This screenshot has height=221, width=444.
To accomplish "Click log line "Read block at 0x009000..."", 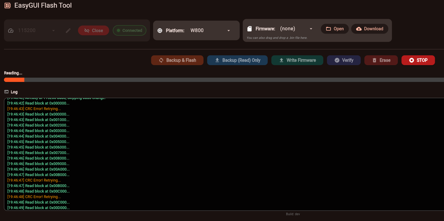I will (x=38, y=164).
